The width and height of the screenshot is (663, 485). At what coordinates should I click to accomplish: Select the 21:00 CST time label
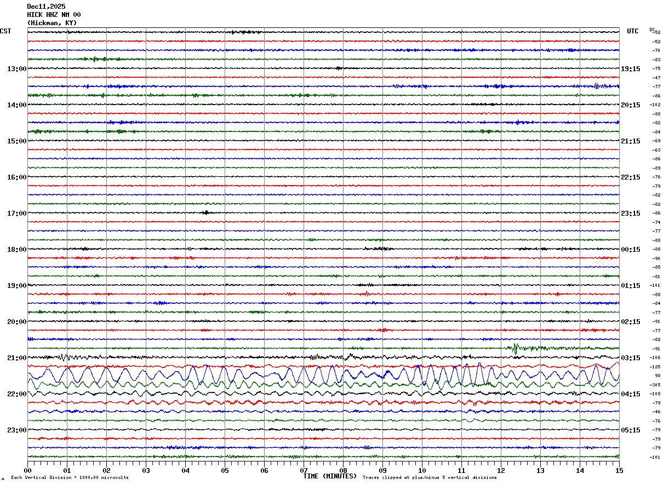pyautogui.click(x=16, y=358)
